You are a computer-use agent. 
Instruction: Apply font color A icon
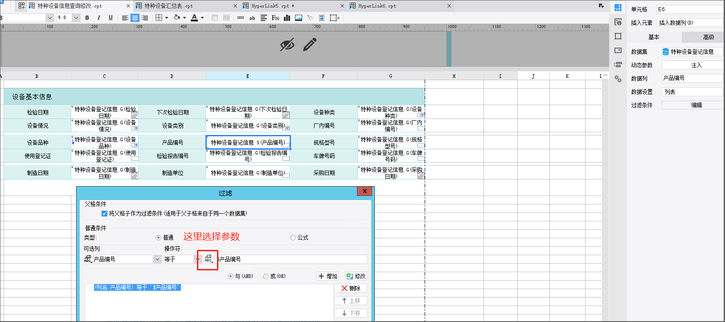pos(194,18)
